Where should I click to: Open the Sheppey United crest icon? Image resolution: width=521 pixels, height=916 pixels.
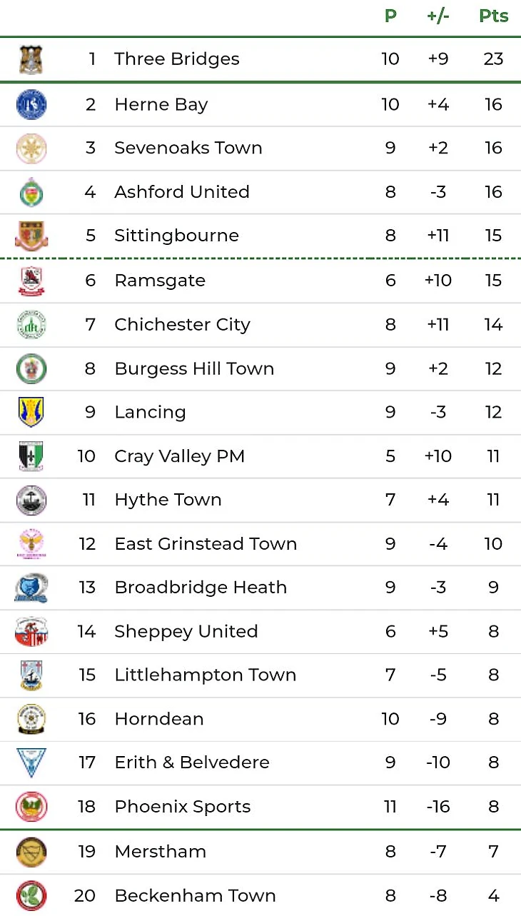pos(31,631)
